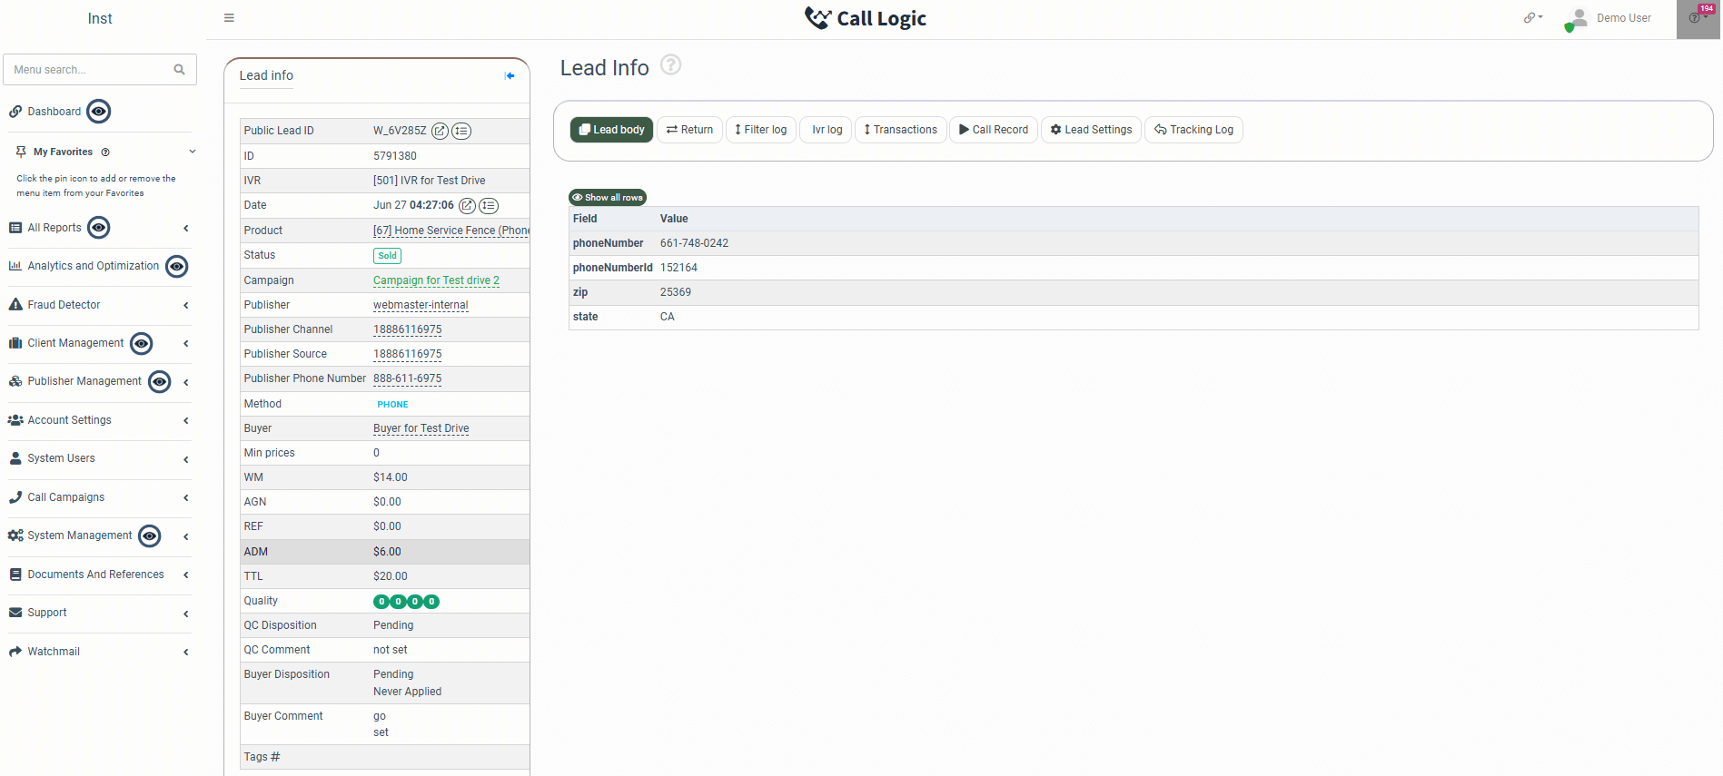The width and height of the screenshot is (1723, 776).
Task: Select the zip value 25369
Action: point(676,292)
